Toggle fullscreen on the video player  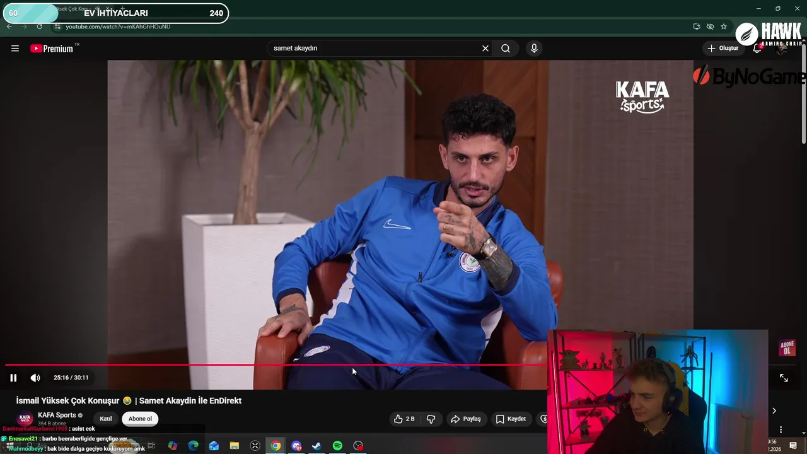[x=784, y=378]
